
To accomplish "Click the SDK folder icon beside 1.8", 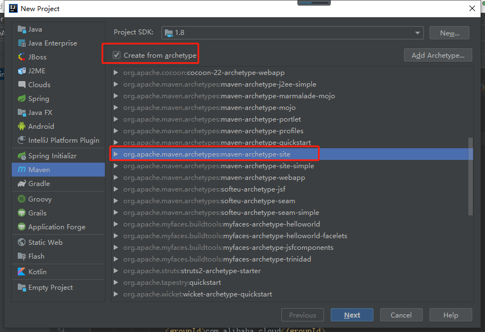I will click(169, 33).
